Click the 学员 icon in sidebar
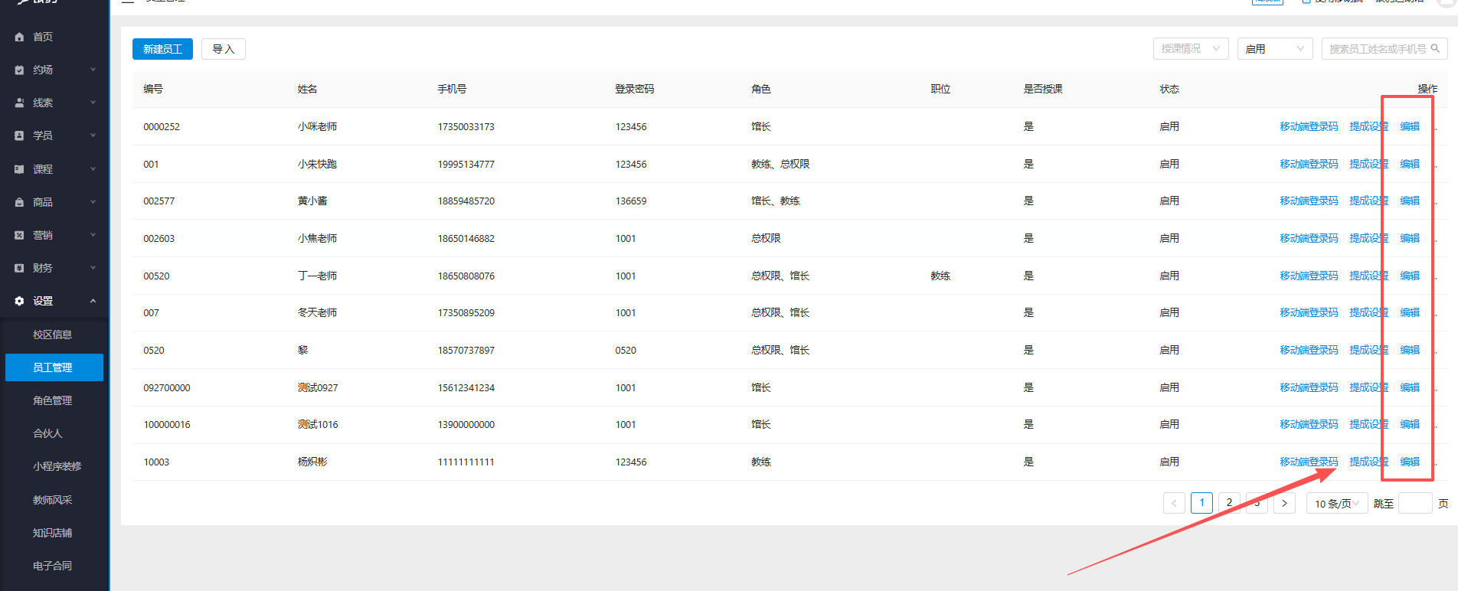The image size is (1458, 591). 19,136
